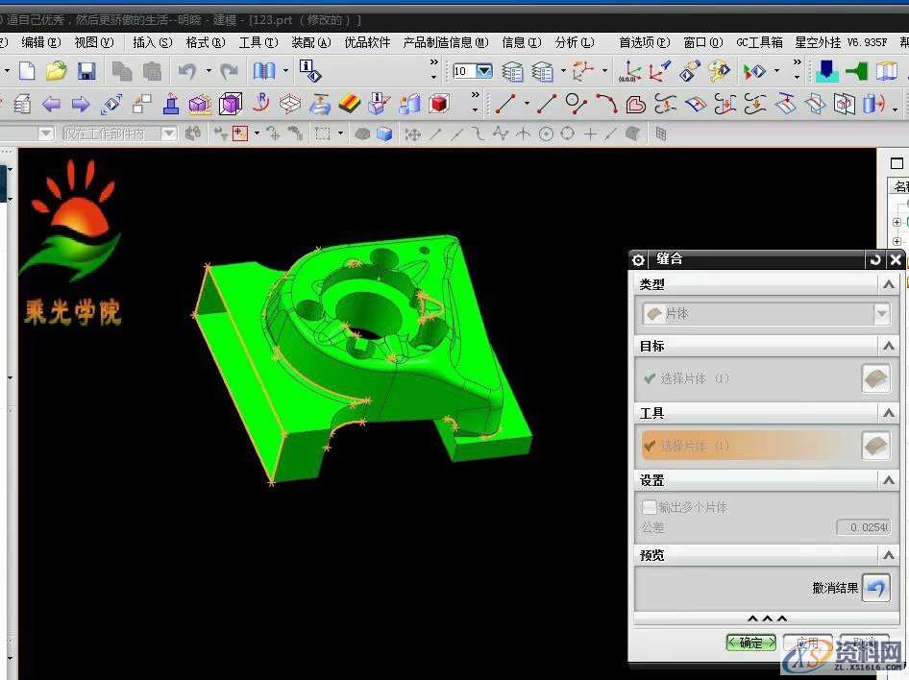Enable the 输出多个片体 checkbox
The height and width of the screenshot is (680, 909).
pyautogui.click(x=650, y=507)
